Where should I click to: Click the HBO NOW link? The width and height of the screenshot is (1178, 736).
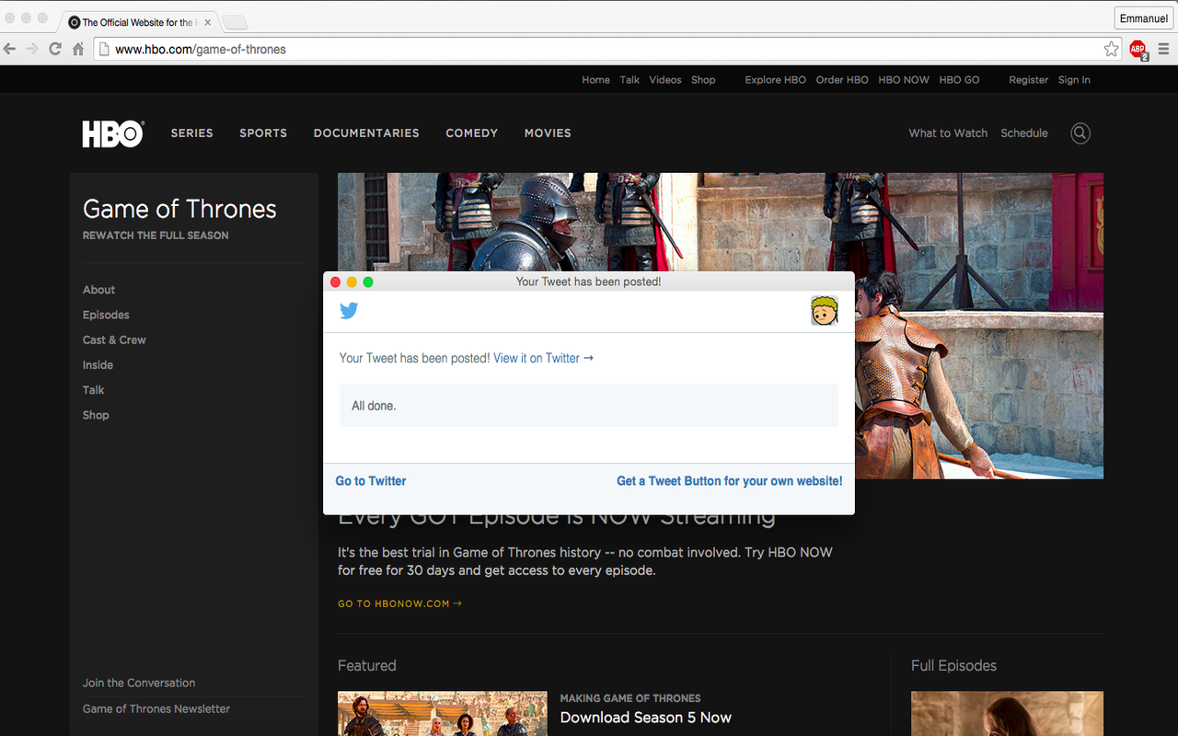point(904,80)
